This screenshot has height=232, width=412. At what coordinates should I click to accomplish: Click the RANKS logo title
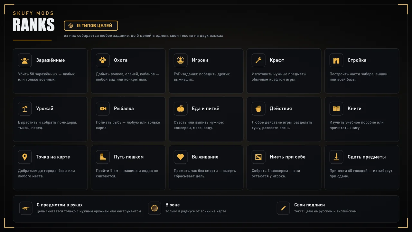(33, 25)
